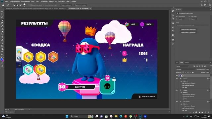Select the Horizontal Type tool
This screenshot has height=119, width=212.
[x=2, y=37]
